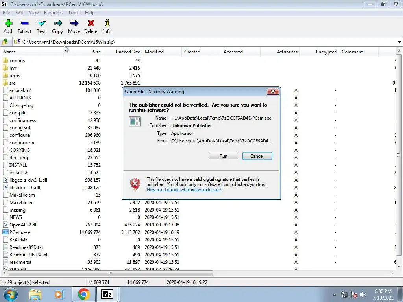Viewport: 403px width, 302px height.
Task: Click the Delete toolbar icon
Action: click(91, 26)
